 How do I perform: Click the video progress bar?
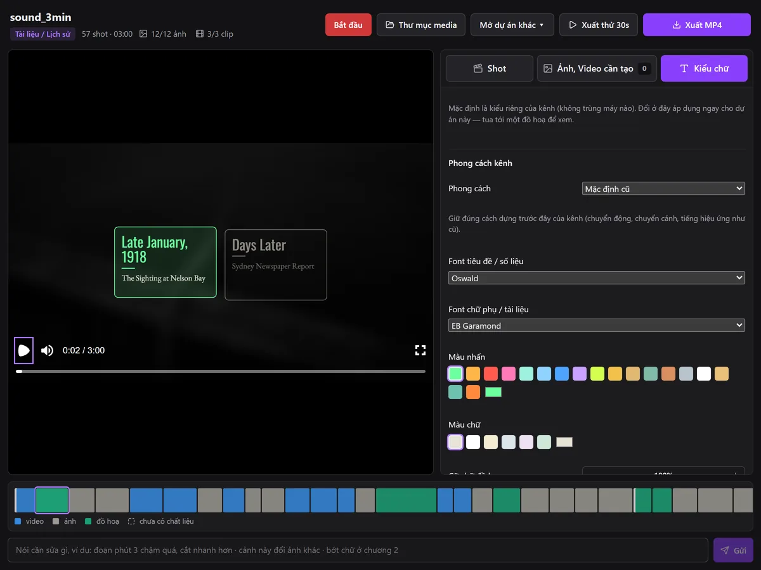click(221, 371)
